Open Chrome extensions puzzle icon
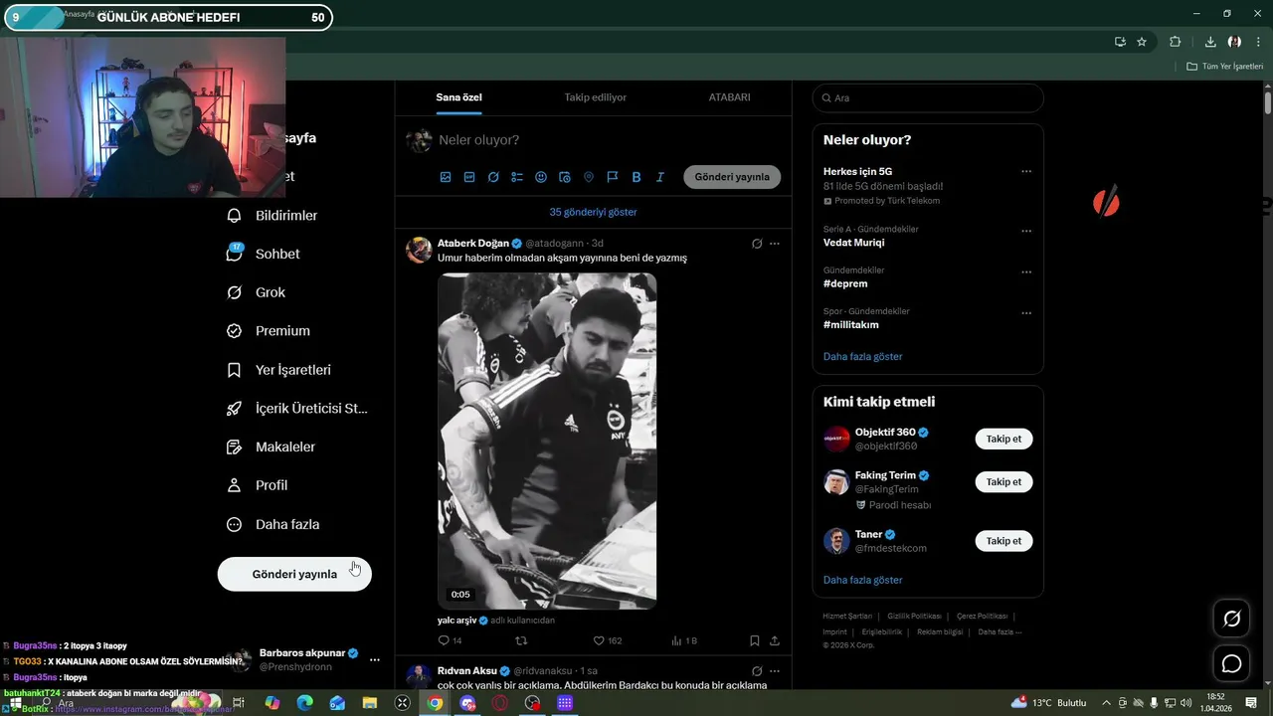 pyautogui.click(x=1175, y=42)
